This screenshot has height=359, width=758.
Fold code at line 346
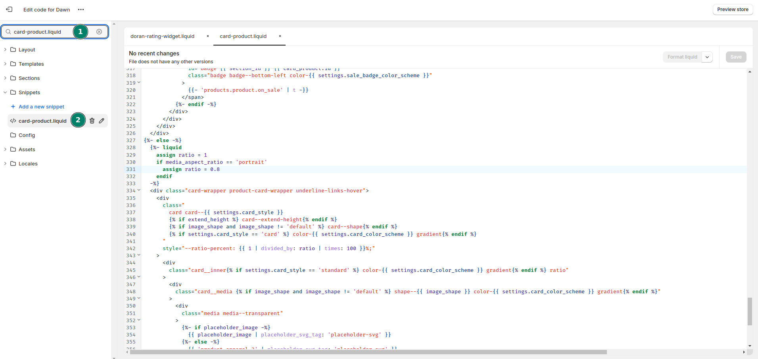tap(139, 277)
